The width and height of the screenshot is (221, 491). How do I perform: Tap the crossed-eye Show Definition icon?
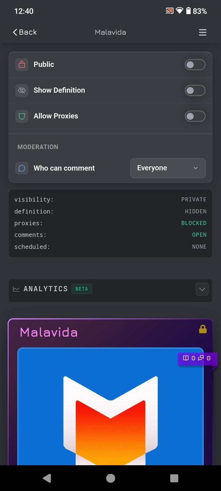[x=22, y=90]
